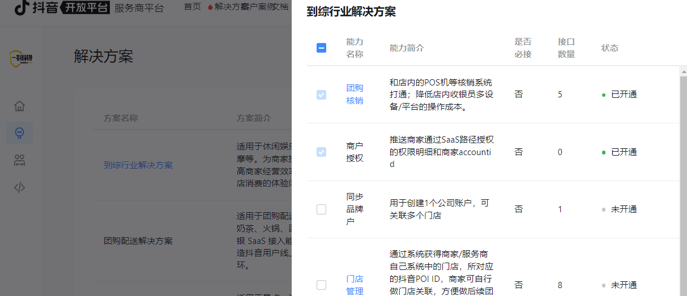Click the 是否必接 column header

coord(523,48)
